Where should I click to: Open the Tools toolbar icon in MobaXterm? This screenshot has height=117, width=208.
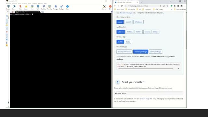(20, 7)
